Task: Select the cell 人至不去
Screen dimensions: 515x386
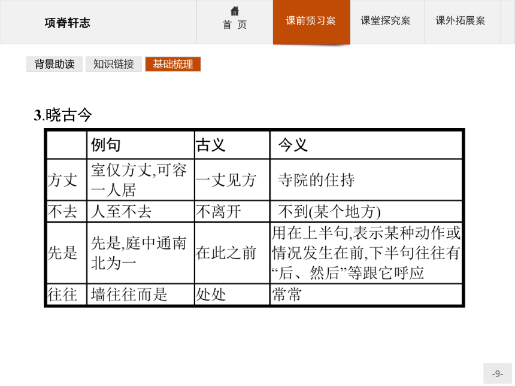Action: tap(141, 211)
